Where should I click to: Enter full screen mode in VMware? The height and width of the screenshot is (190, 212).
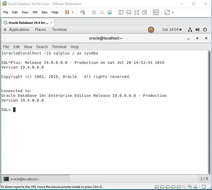click(137, 12)
